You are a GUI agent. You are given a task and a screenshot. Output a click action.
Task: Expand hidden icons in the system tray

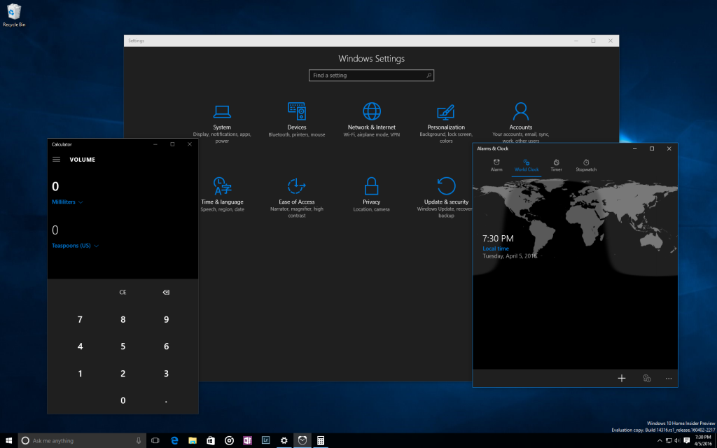(x=659, y=440)
